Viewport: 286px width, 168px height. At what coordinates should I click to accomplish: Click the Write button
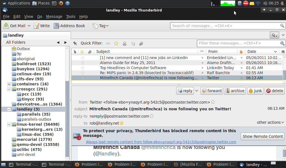click(x=42, y=26)
